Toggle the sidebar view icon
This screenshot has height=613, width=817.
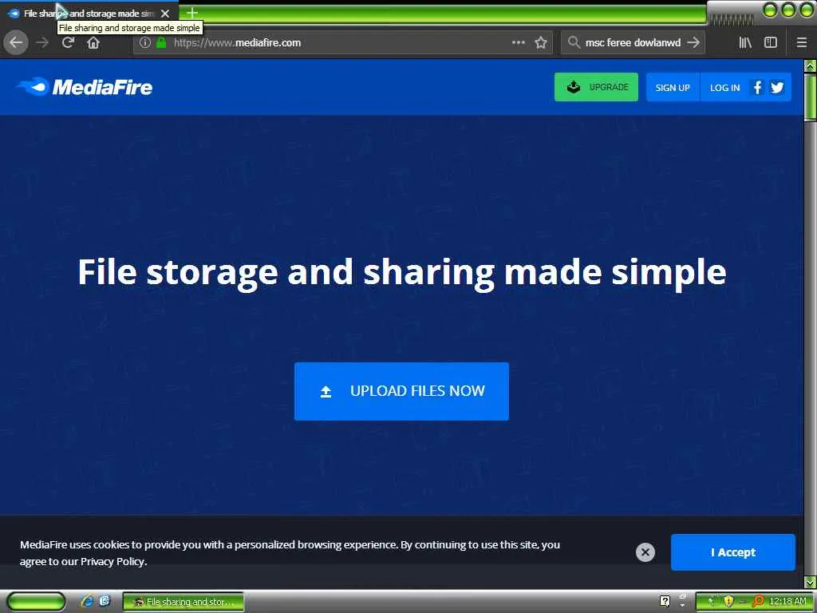[771, 43]
